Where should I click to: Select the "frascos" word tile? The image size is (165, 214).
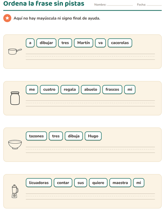tap(112, 89)
